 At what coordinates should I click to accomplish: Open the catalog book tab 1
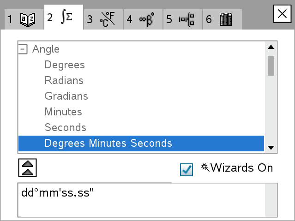pyautogui.click(x=22, y=19)
